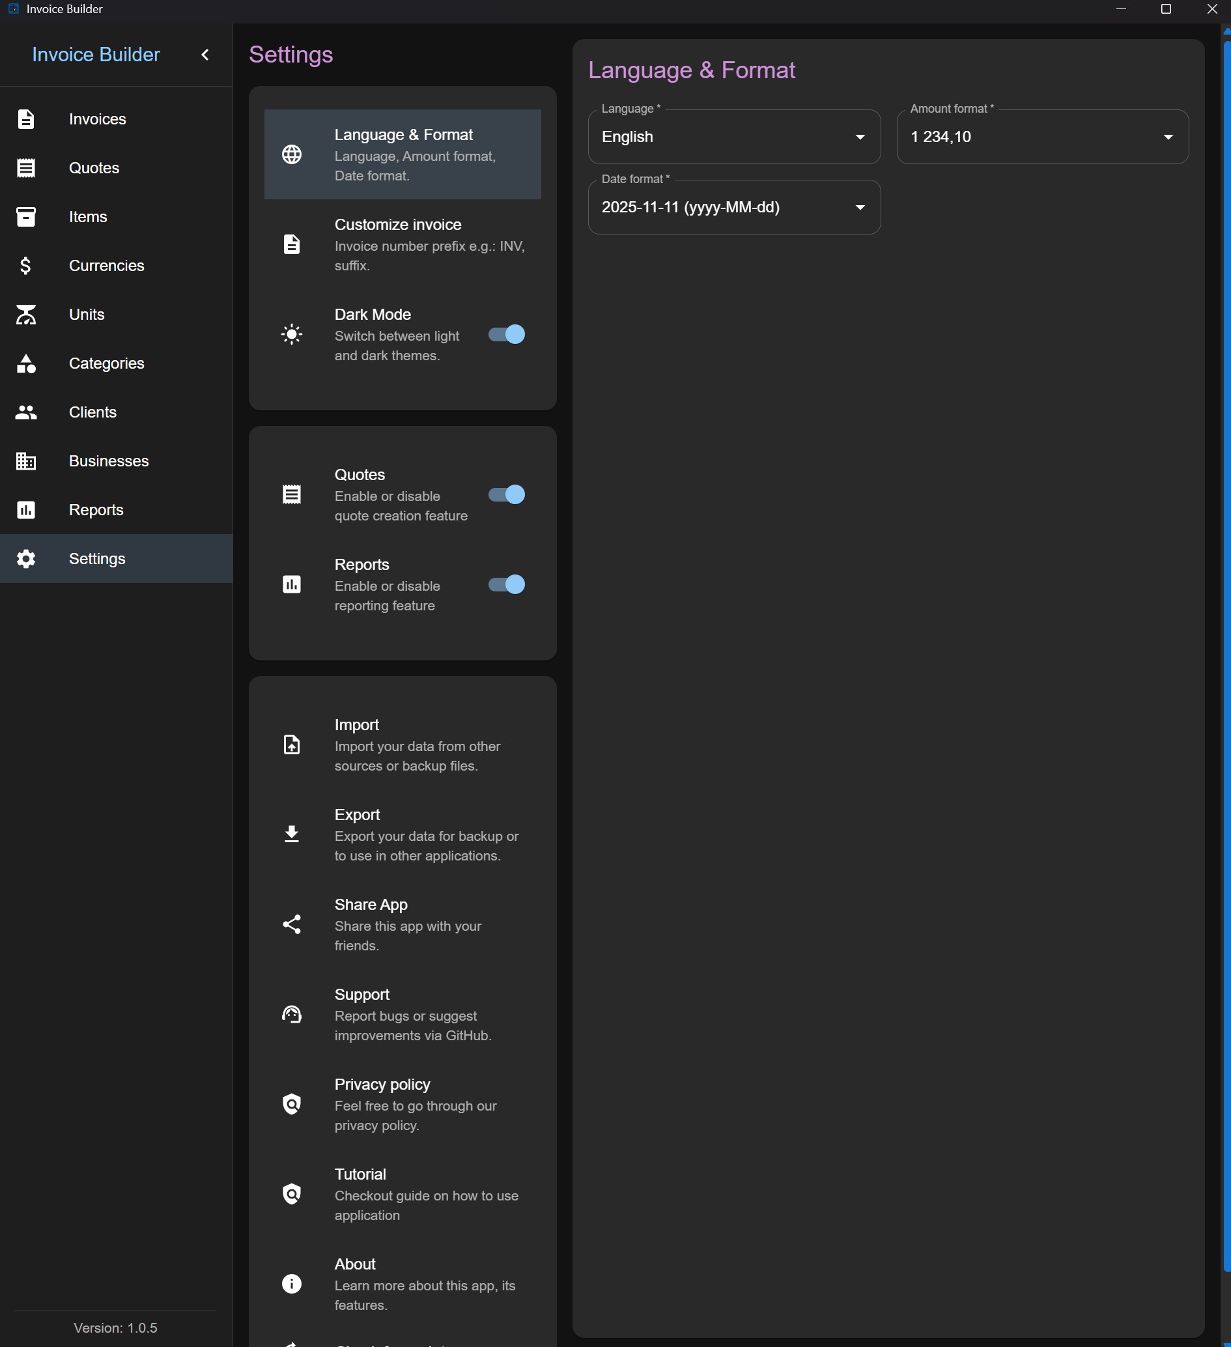Click the Clients people icon
Screen dimensions: 1231x1347
(25, 412)
